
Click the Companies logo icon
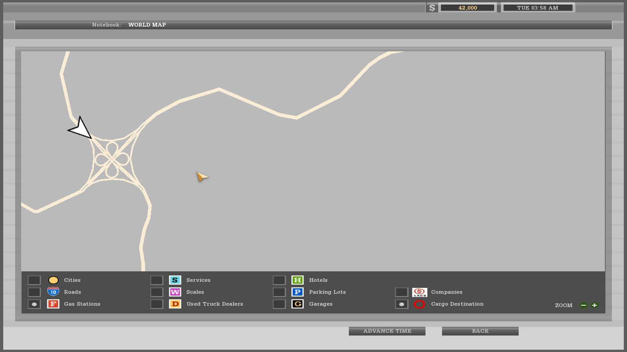pos(420,292)
